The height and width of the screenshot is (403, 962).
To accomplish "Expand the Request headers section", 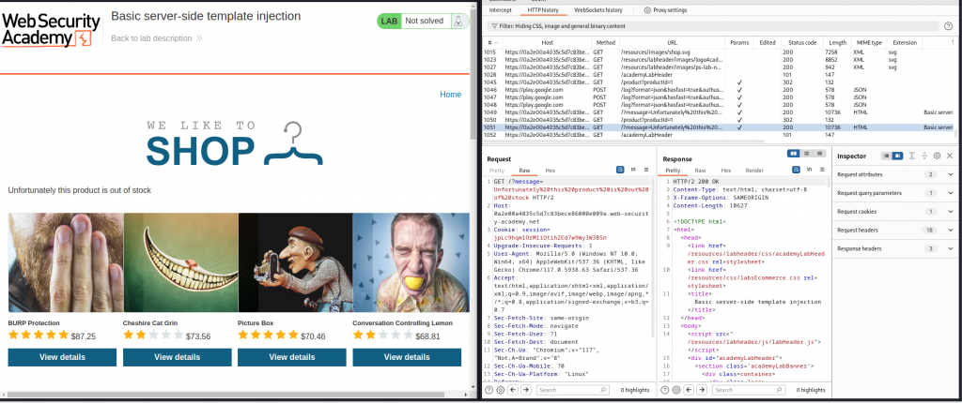I will coord(896,230).
